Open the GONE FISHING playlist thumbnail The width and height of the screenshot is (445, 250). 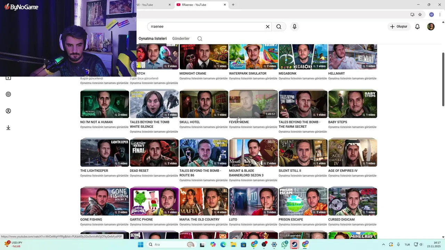pyautogui.click(x=105, y=201)
